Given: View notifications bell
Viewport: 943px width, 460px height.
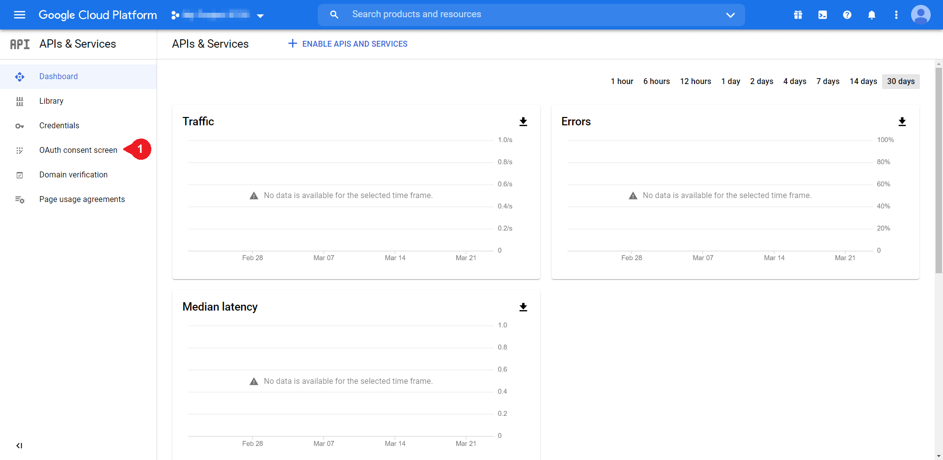Looking at the screenshot, I should [871, 15].
